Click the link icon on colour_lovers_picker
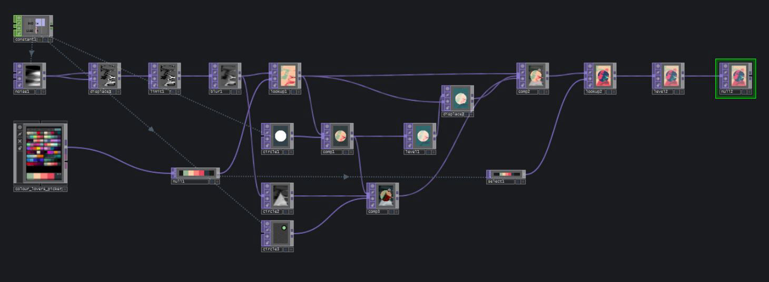The width and height of the screenshot is (769, 282). coord(20,148)
